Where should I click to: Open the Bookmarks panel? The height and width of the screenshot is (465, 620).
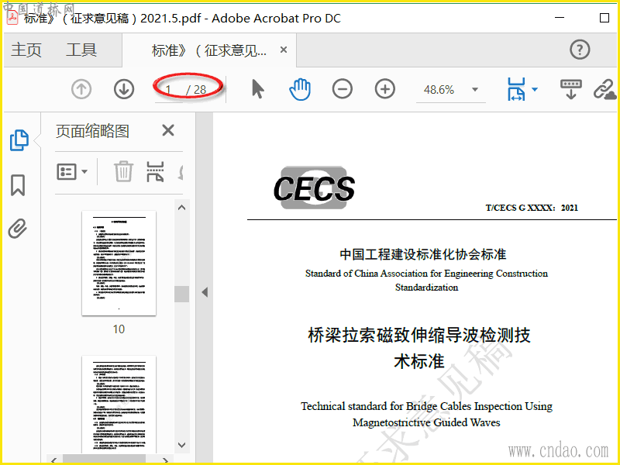pyautogui.click(x=18, y=185)
